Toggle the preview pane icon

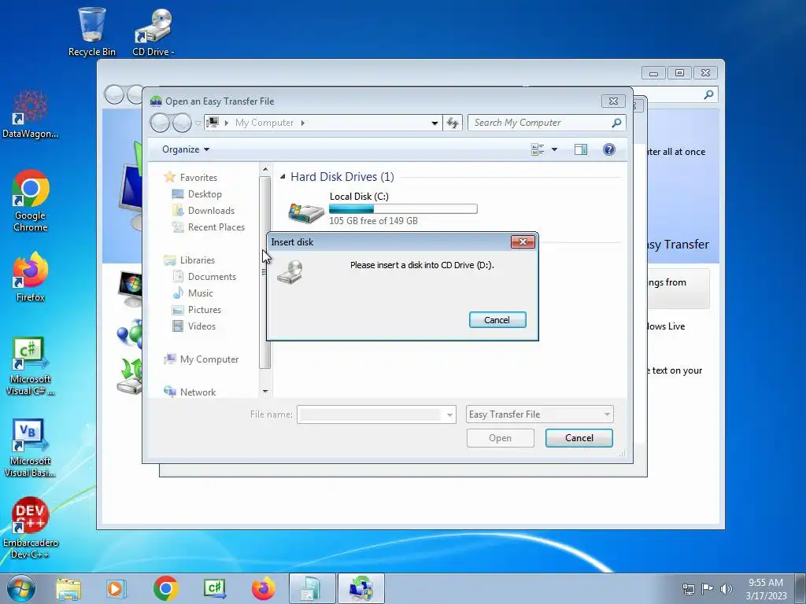click(581, 149)
